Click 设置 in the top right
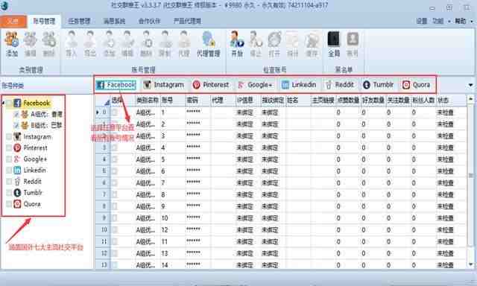477x286 pixels. pos(422,21)
